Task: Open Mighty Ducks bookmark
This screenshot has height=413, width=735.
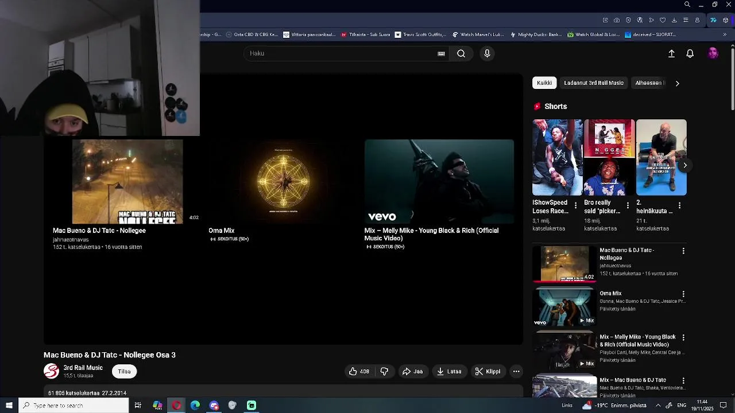Action: tap(535, 34)
